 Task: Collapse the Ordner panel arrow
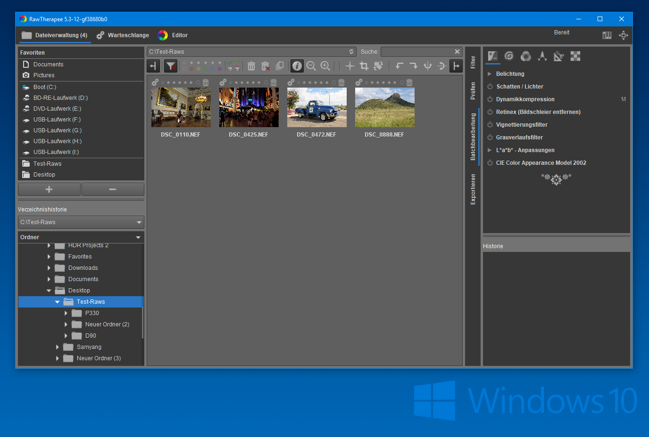click(138, 237)
